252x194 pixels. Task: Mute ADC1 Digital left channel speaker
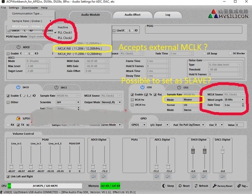pyautogui.click(x=157, y=177)
